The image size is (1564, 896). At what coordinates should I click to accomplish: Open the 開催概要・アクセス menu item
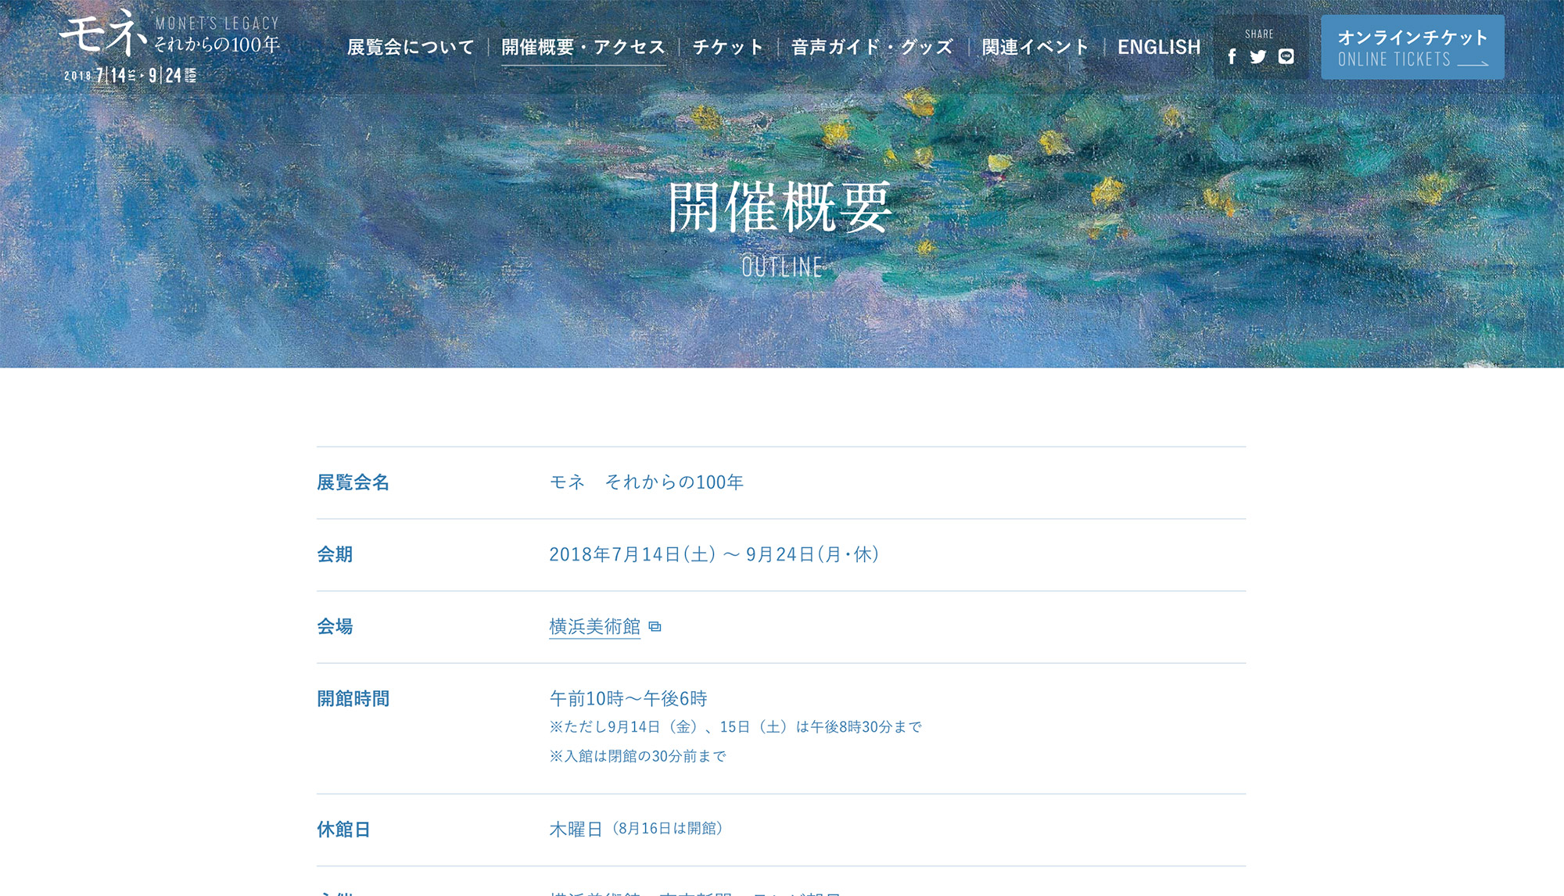583,47
